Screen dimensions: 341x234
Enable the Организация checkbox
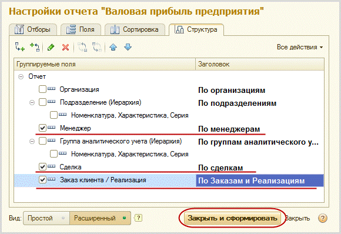(42, 89)
